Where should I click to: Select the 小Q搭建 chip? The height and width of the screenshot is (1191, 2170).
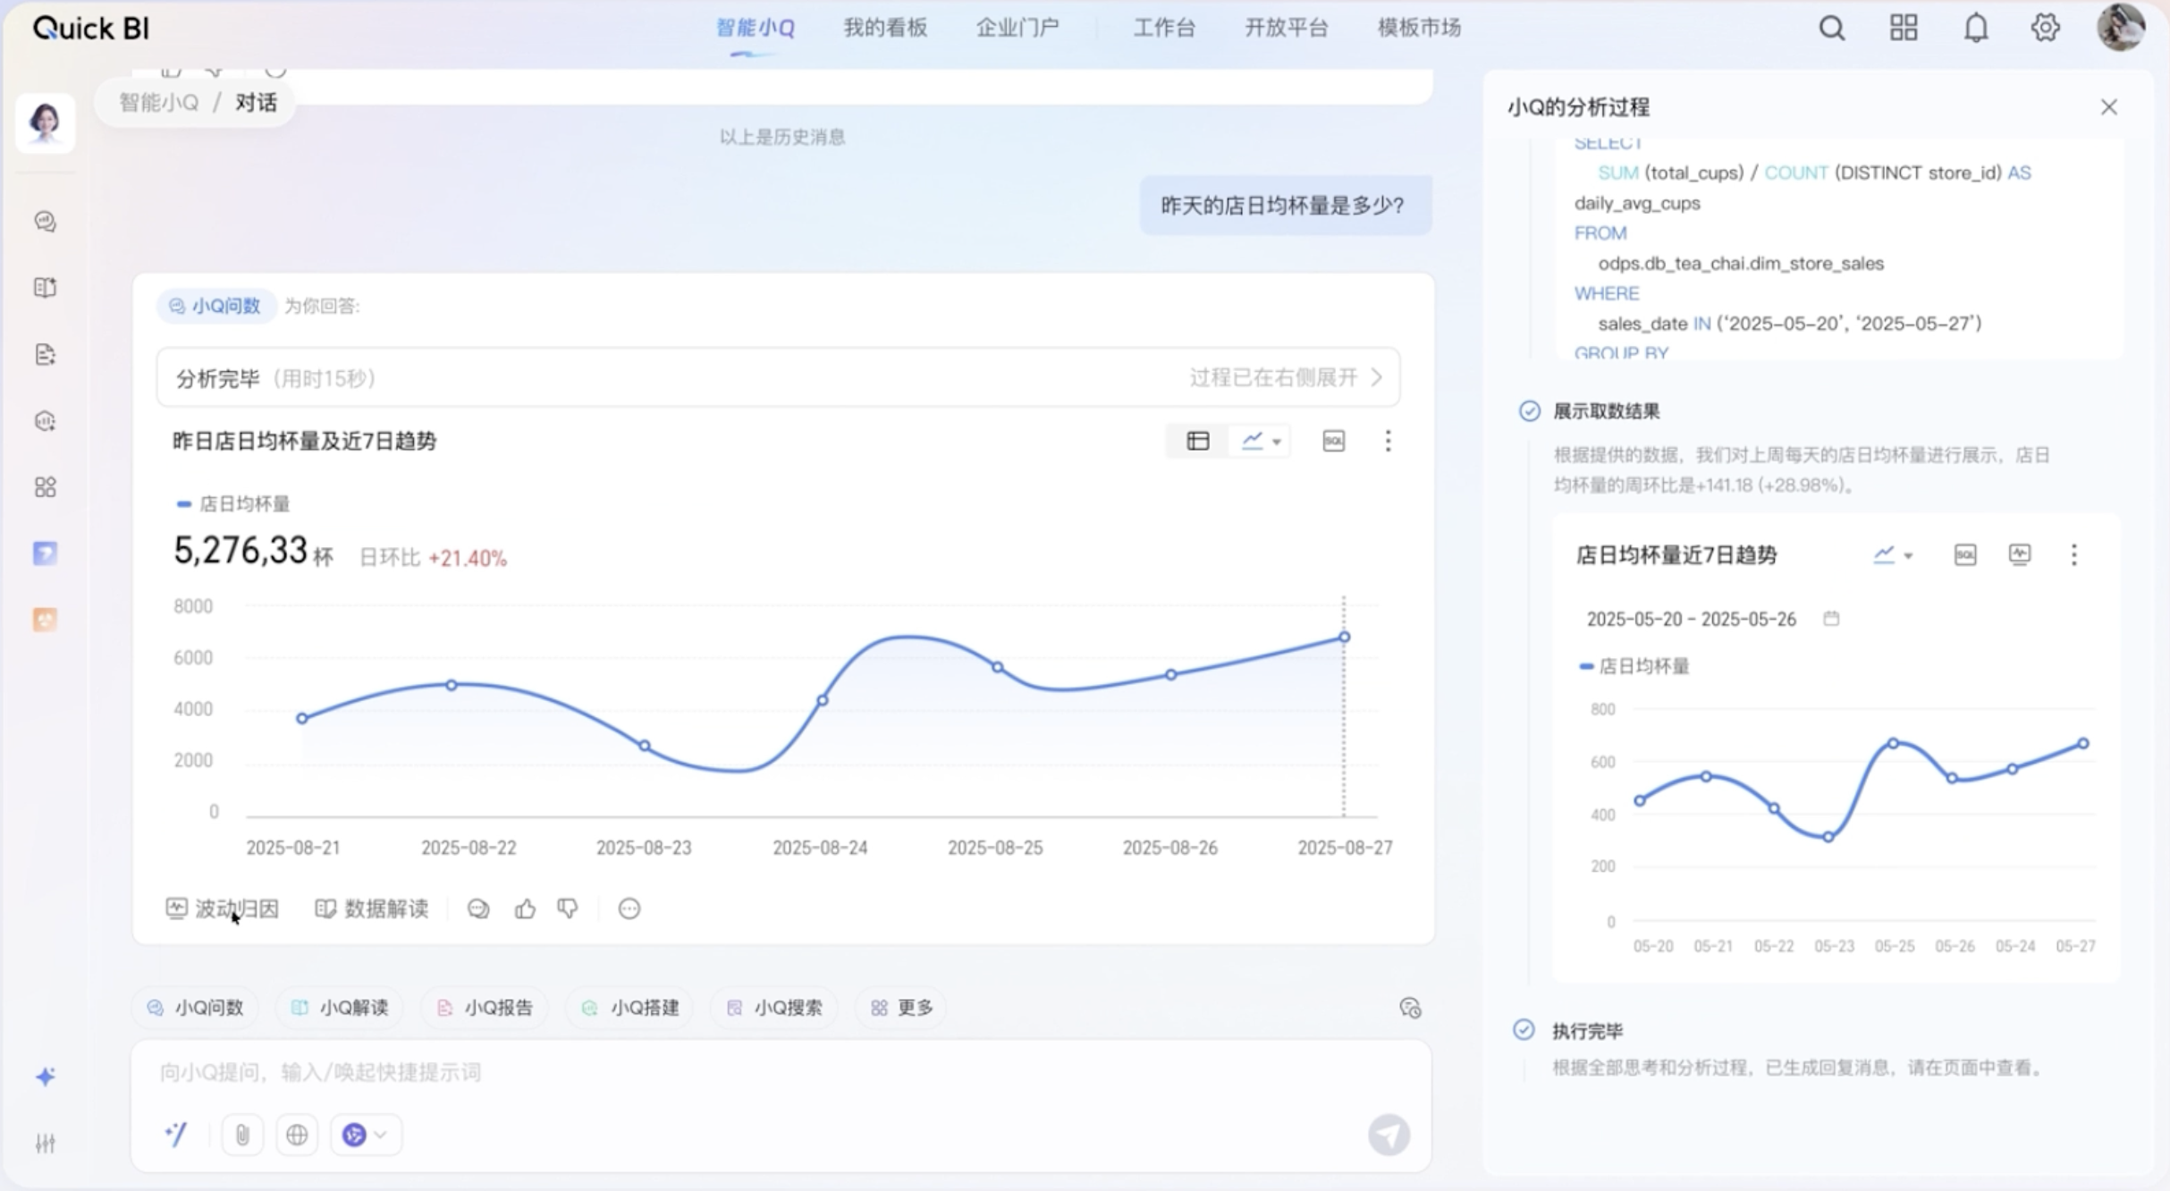(x=629, y=1008)
